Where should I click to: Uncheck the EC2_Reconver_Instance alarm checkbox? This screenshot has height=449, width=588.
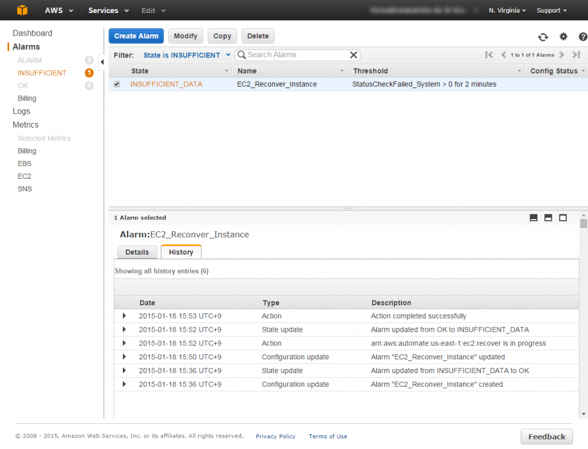coord(117,83)
